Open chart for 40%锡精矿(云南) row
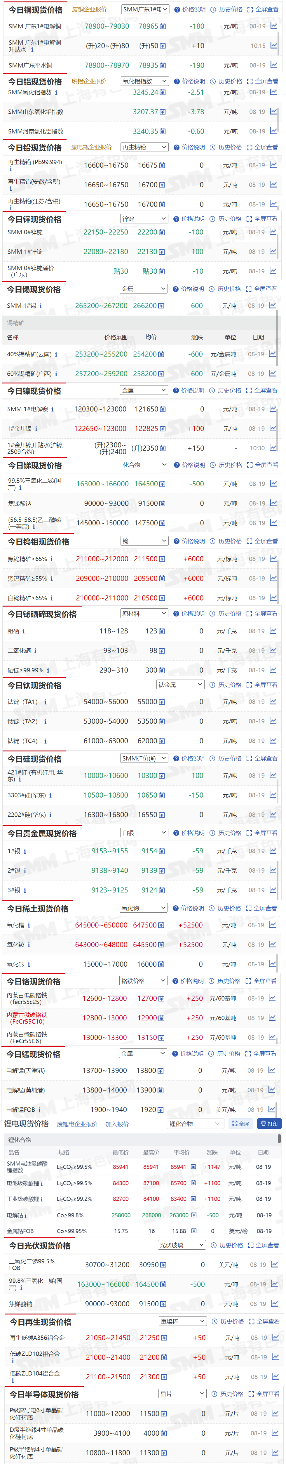 point(272,353)
